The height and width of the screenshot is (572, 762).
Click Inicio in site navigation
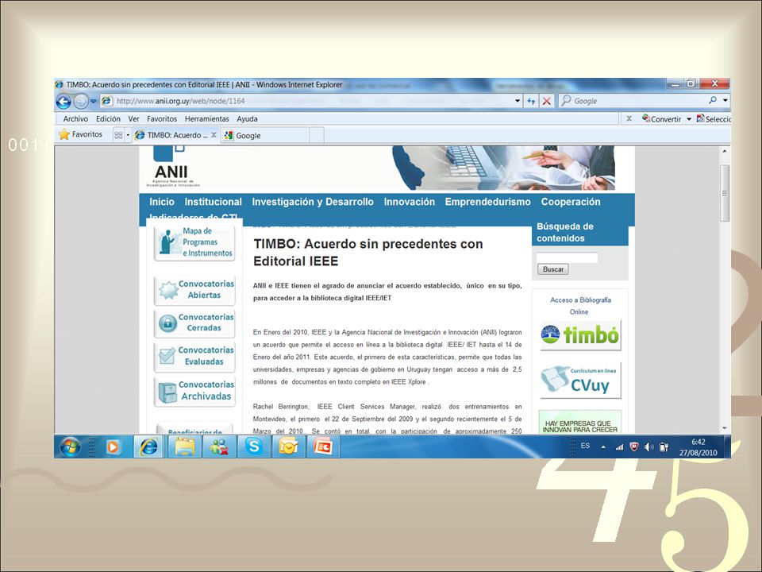coord(162,202)
